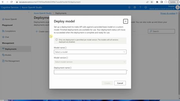
Task: Toggle the browser side panel icon
Action: [x=161, y=2]
